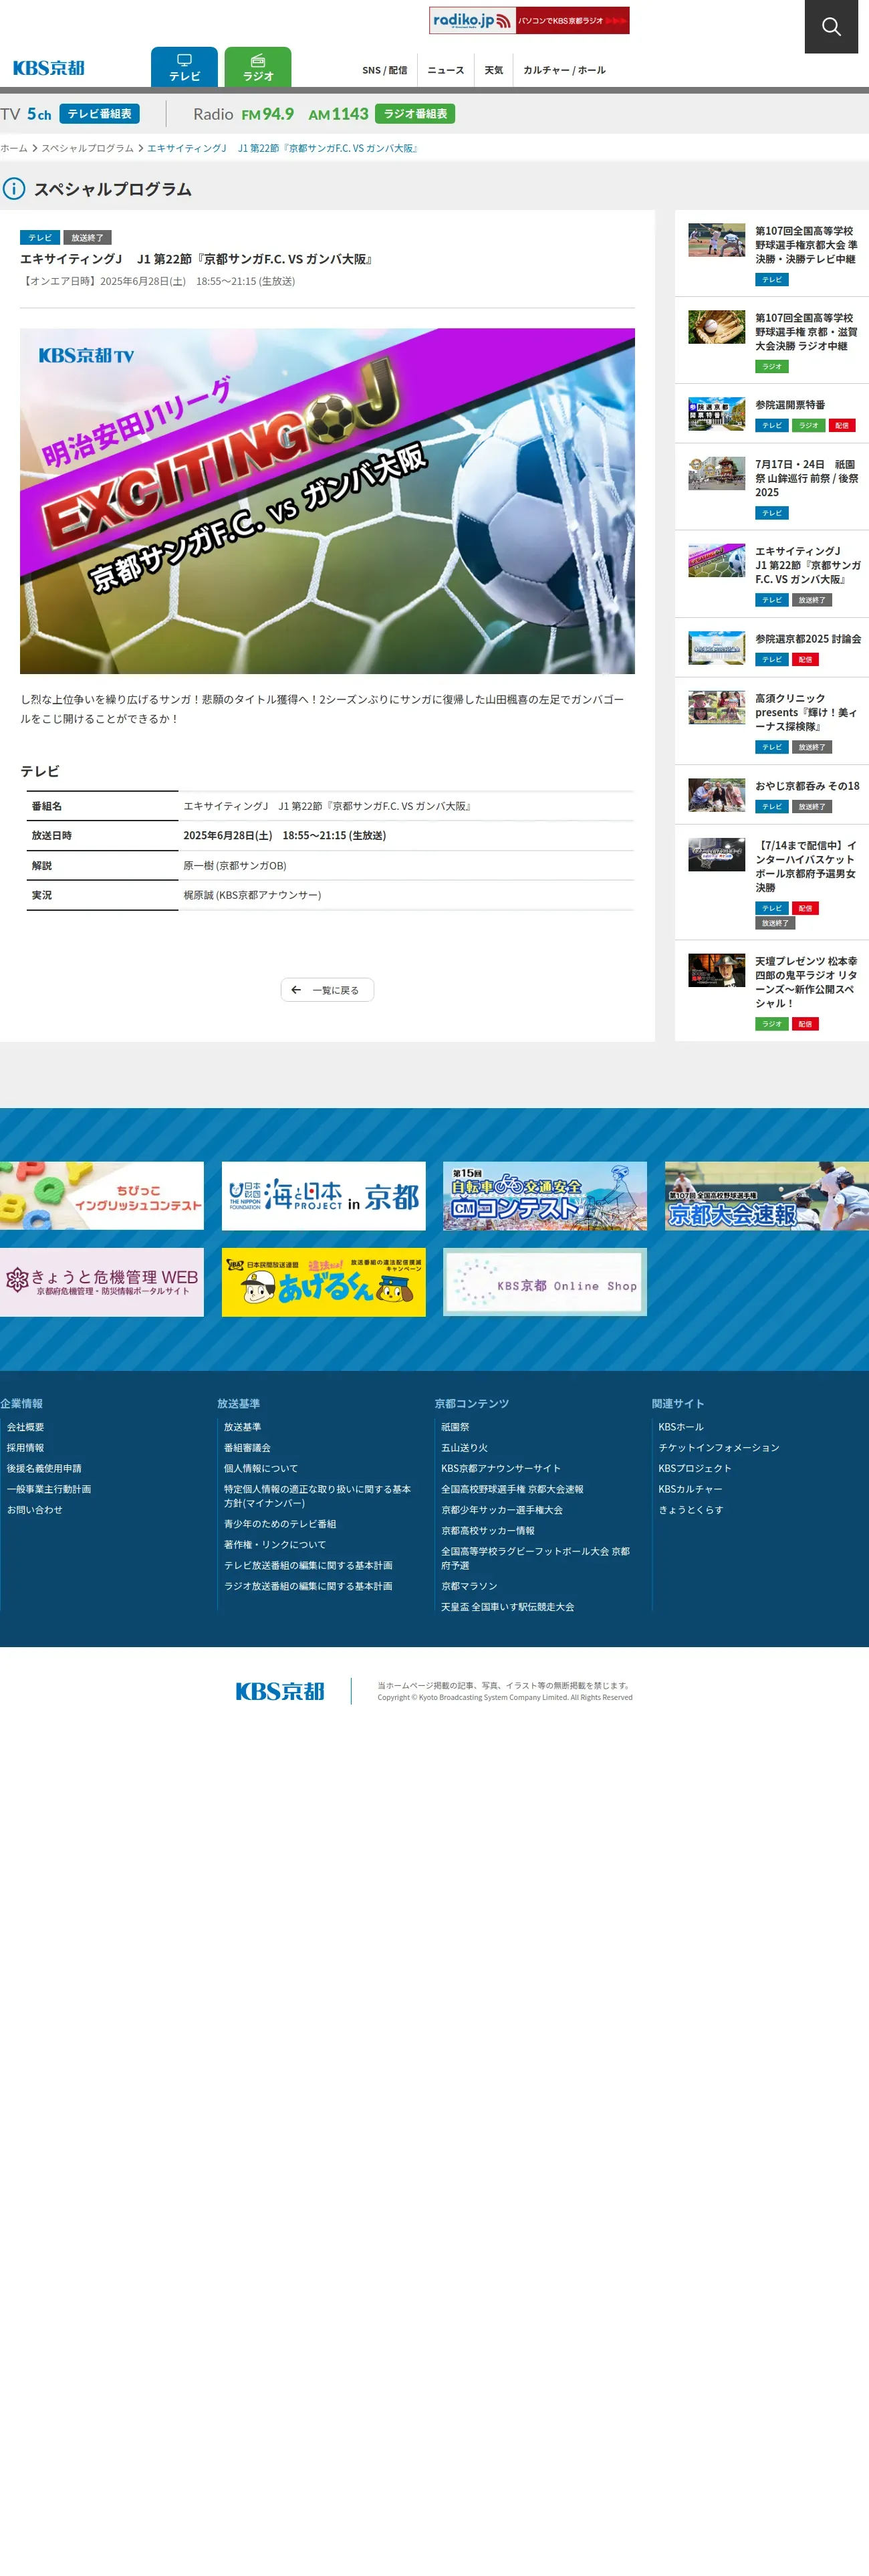Screen dimensions: 869x2576
Task: Switch to the ラジオ tab
Action: click(x=258, y=67)
